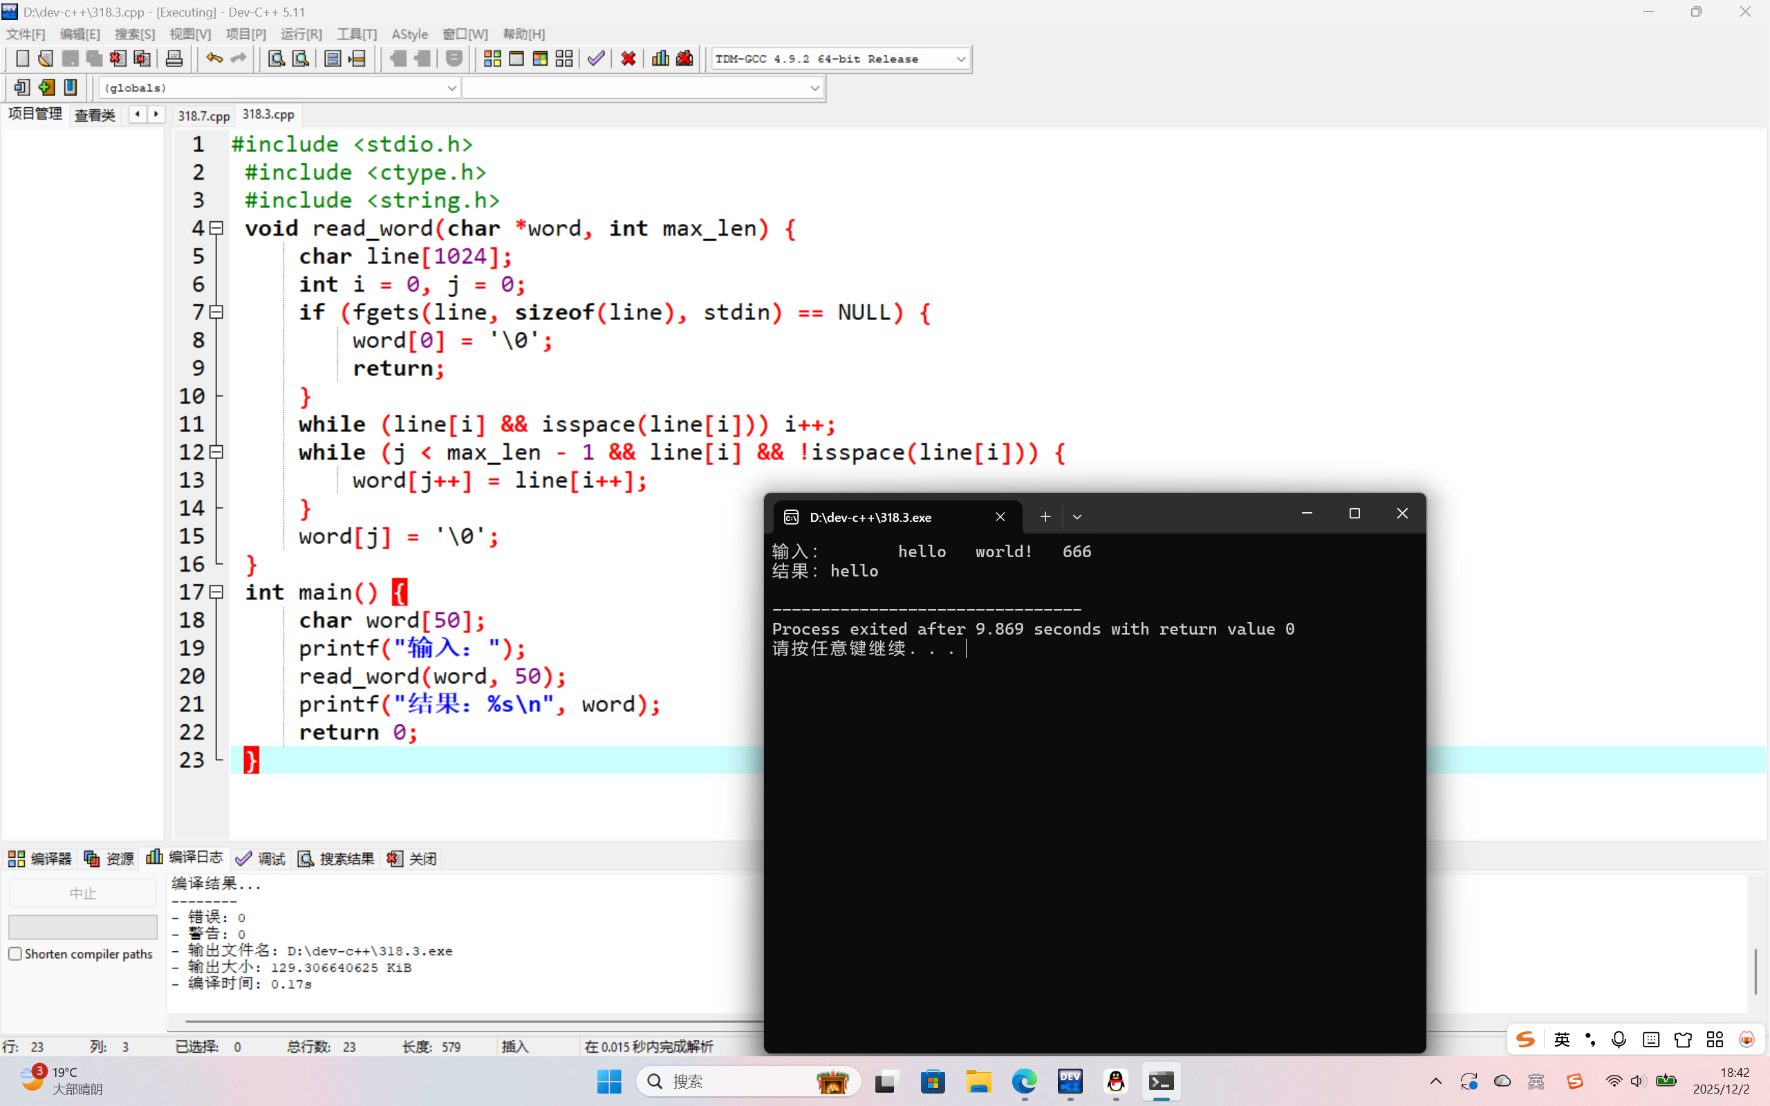Click the Profile bar chart toolbar icon

tap(660, 59)
